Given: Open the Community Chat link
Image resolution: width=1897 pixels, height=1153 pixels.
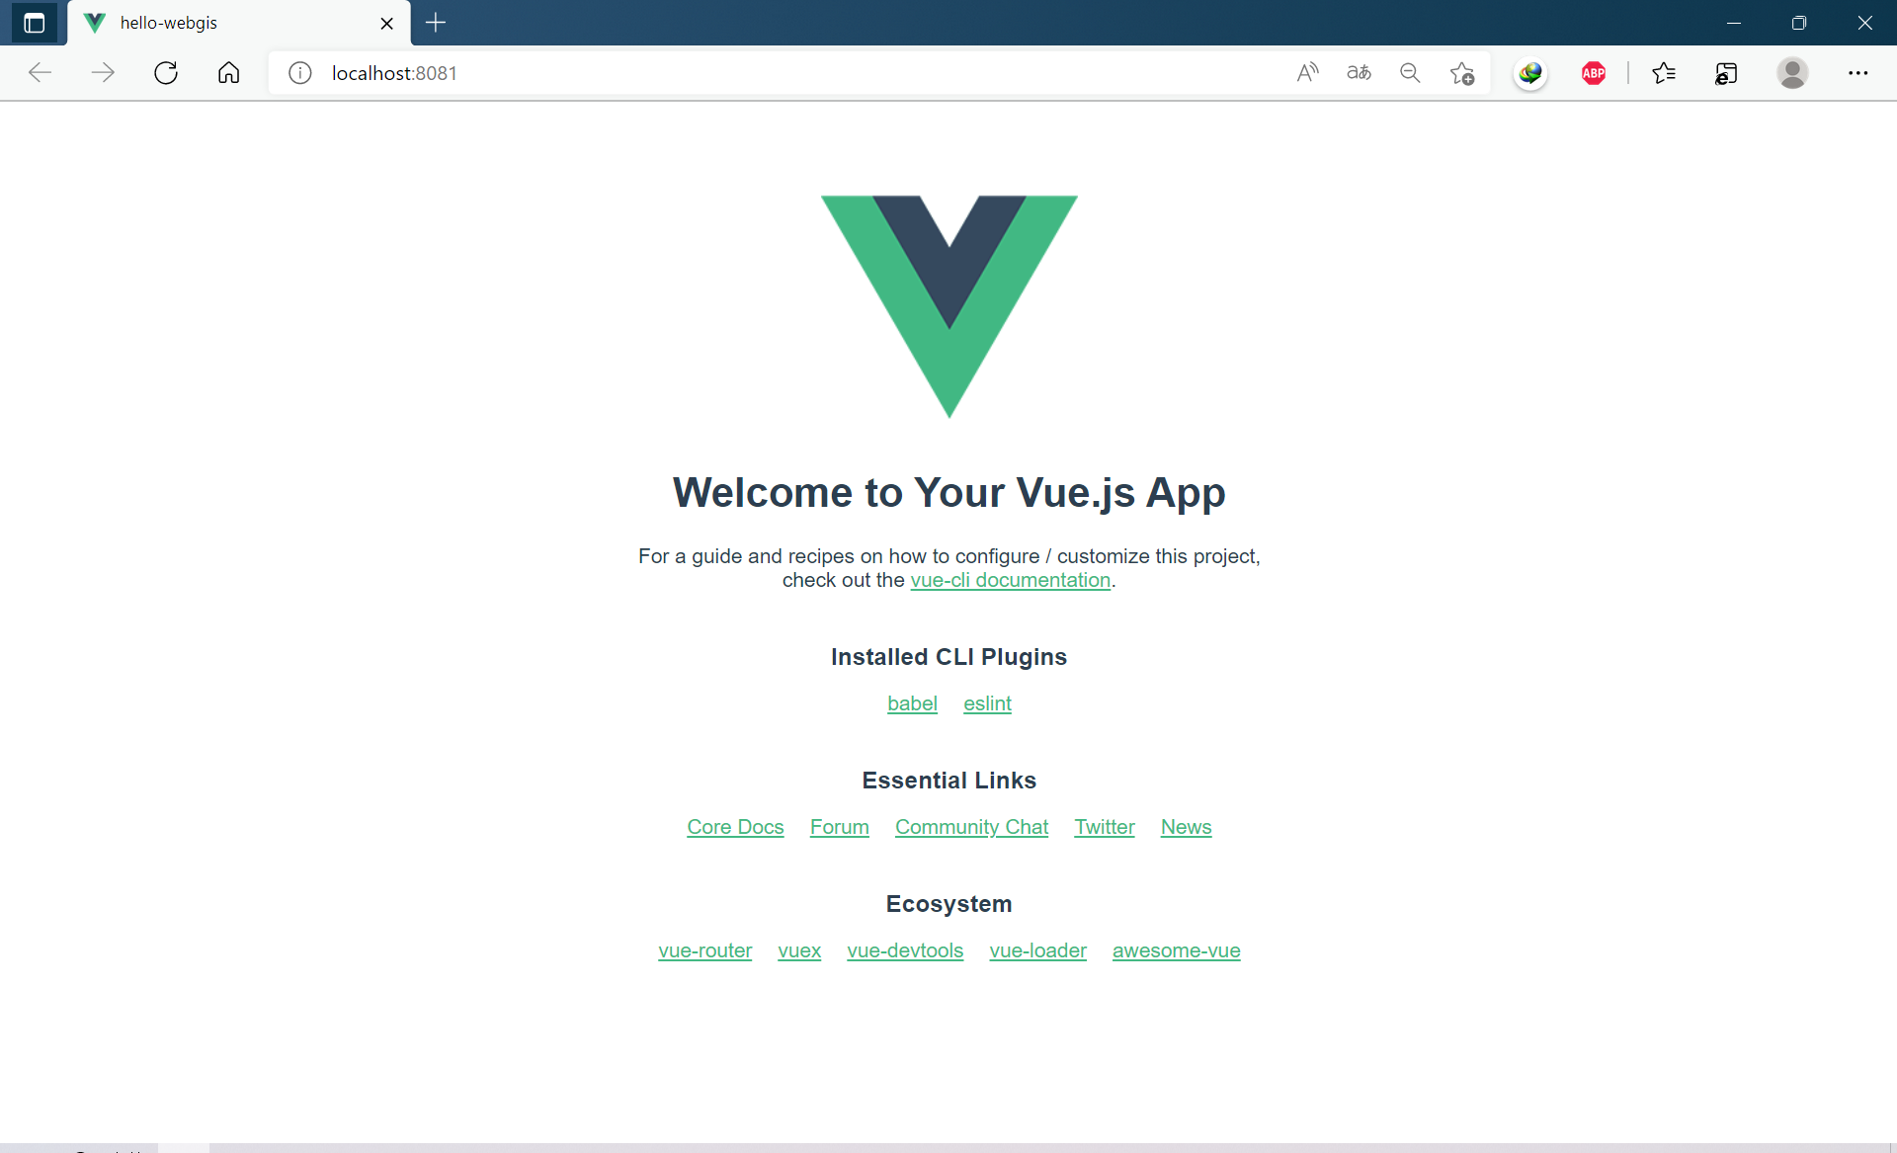Looking at the screenshot, I should [971, 828].
